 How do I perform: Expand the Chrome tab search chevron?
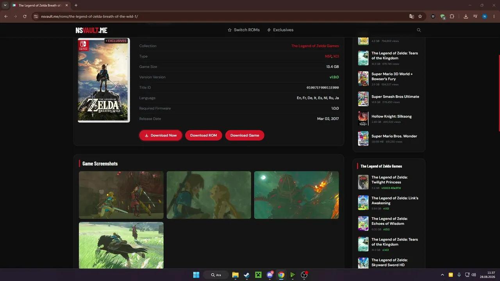click(x=5, y=5)
